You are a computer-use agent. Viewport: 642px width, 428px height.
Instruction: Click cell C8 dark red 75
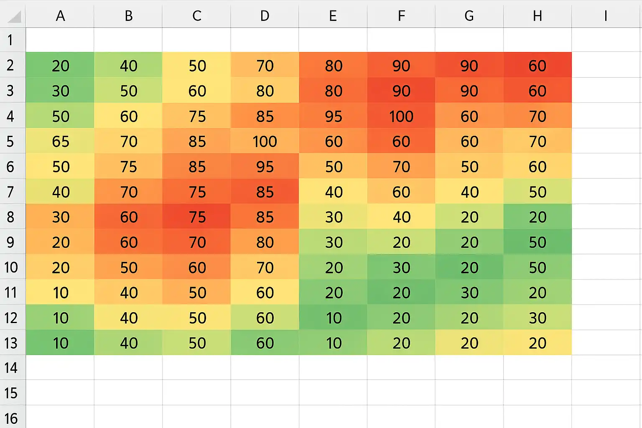tap(196, 217)
